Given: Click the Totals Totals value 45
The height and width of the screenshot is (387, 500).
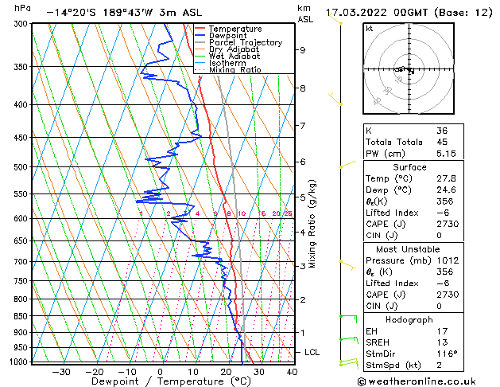Looking at the screenshot, I should pos(442,142).
